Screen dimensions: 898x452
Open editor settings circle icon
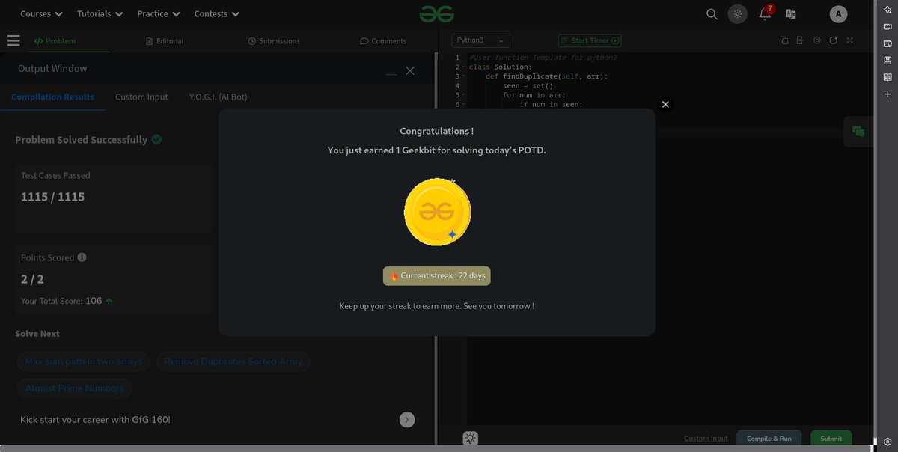[816, 40]
